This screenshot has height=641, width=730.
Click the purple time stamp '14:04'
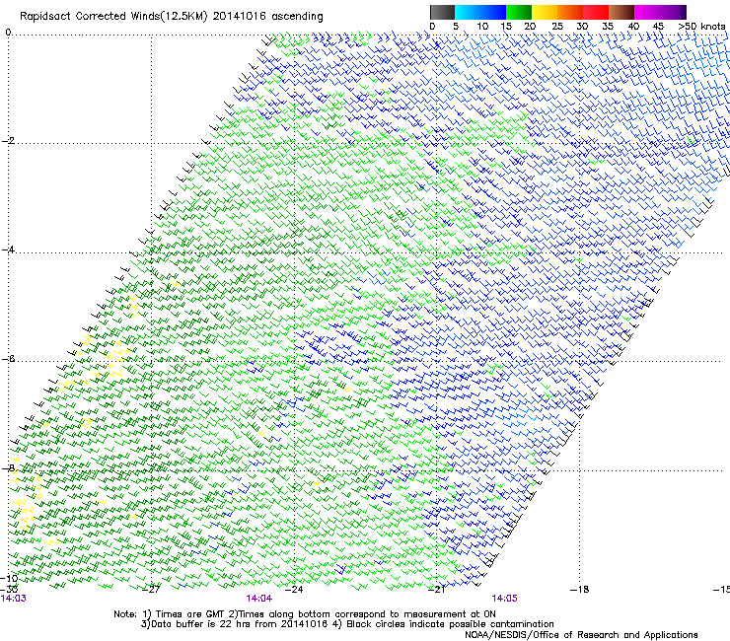tap(258, 599)
